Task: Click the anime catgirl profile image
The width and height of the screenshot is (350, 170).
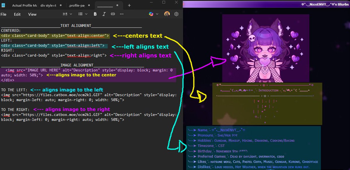Action: pos(265,48)
